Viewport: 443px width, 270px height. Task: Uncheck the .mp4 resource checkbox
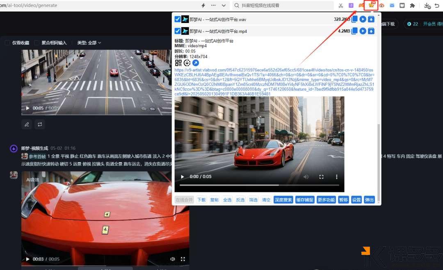[178, 31]
